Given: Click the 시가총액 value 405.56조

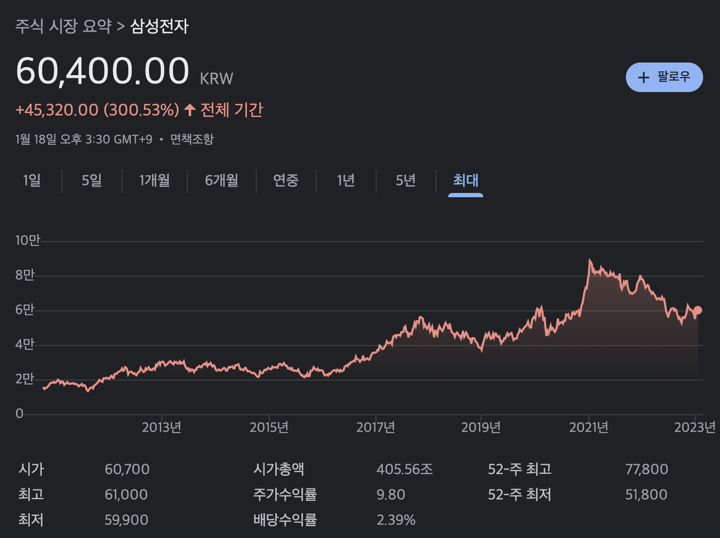Looking at the screenshot, I should tap(405, 469).
